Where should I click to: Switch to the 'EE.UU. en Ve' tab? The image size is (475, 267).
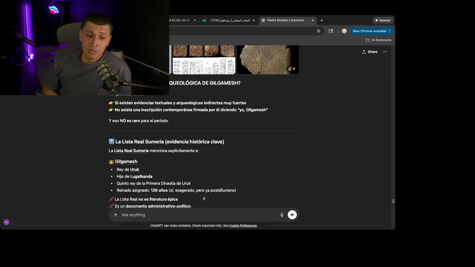tap(180, 20)
